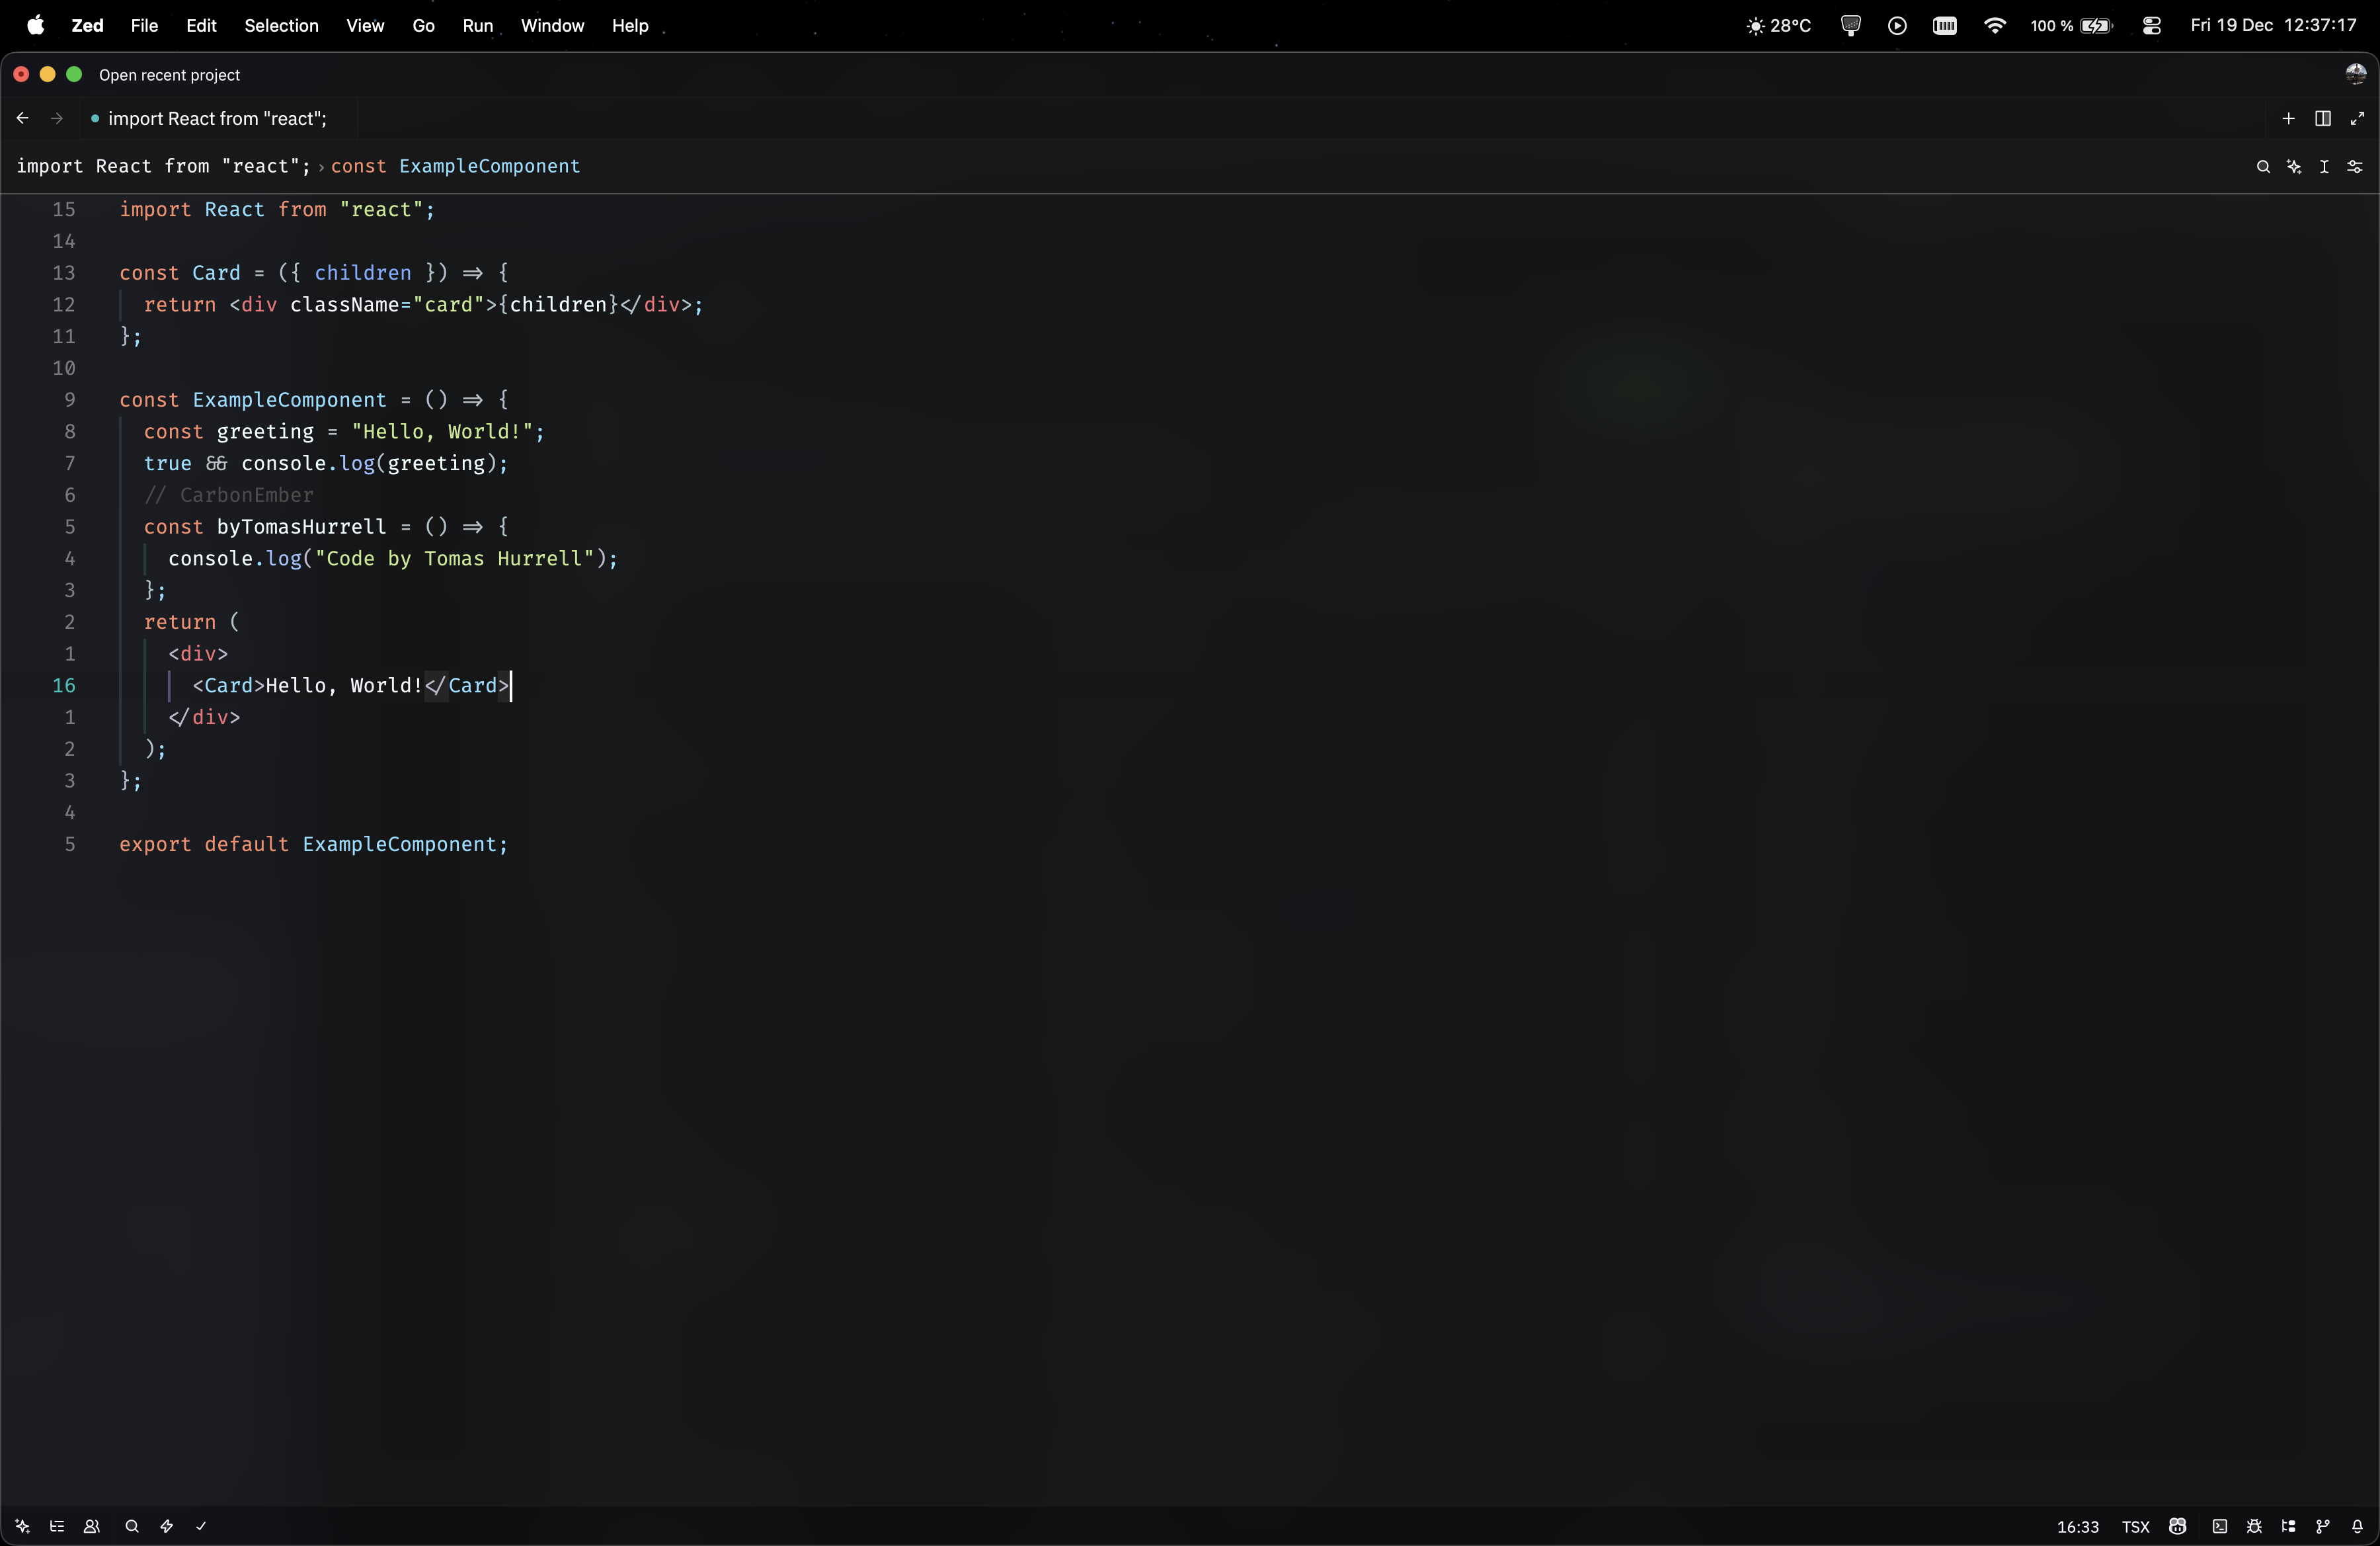Image resolution: width=2380 pixels, height=1546 pixels.
Task: Open editor controls sliders dropdown
Action: (2355, 167)
